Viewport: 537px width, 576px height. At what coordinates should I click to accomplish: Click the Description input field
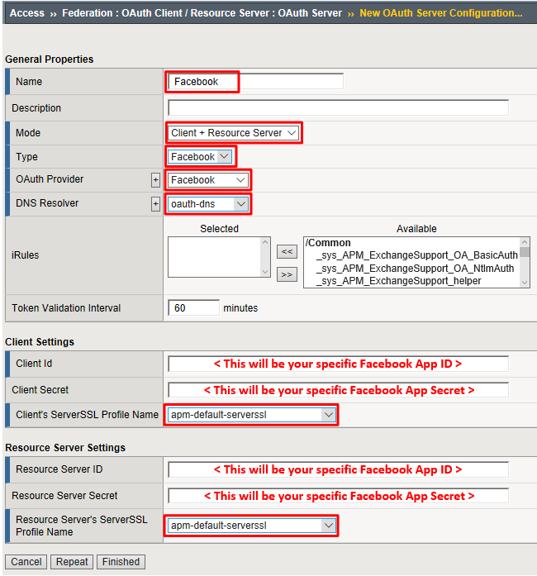tap(338, 107)
